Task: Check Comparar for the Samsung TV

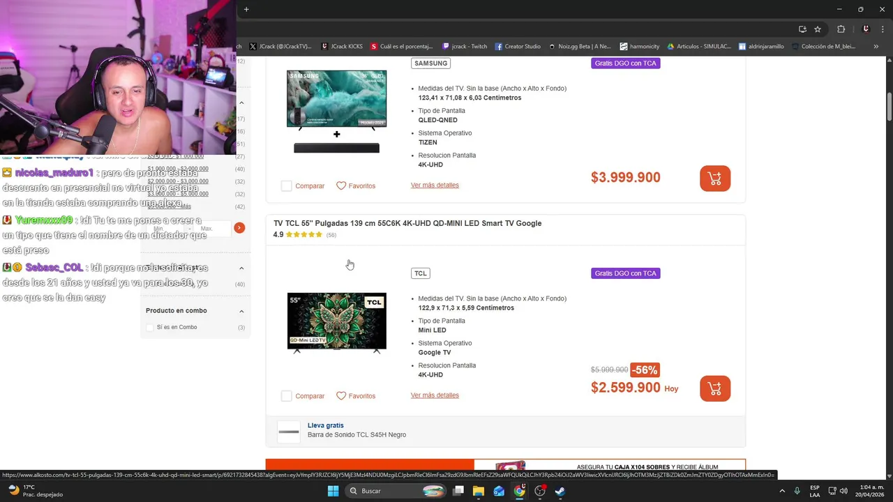Action: point(286,186)
